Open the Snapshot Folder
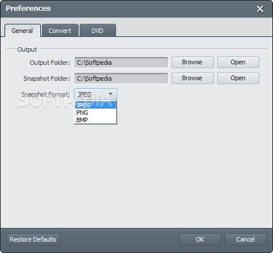The image size is (273, 253). (238, 78)
